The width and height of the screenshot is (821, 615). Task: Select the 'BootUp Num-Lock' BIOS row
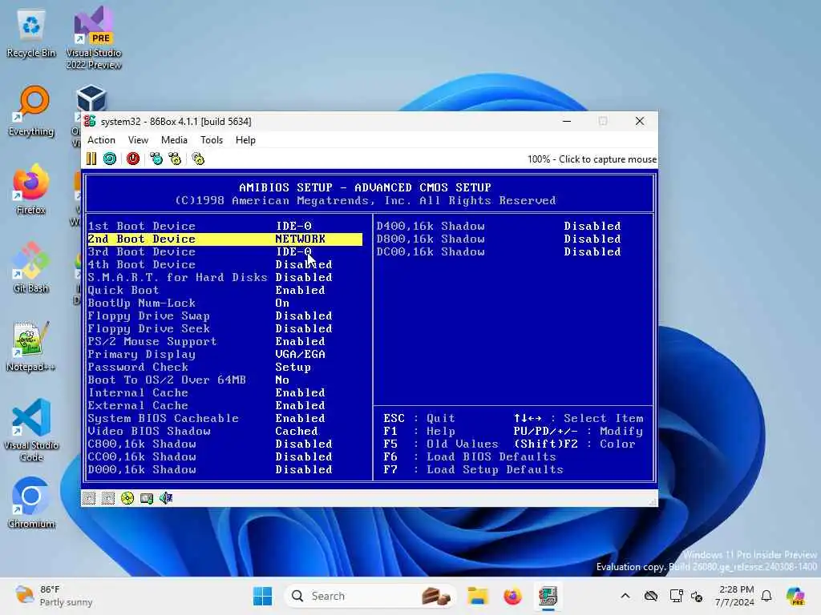pos(225,303)
